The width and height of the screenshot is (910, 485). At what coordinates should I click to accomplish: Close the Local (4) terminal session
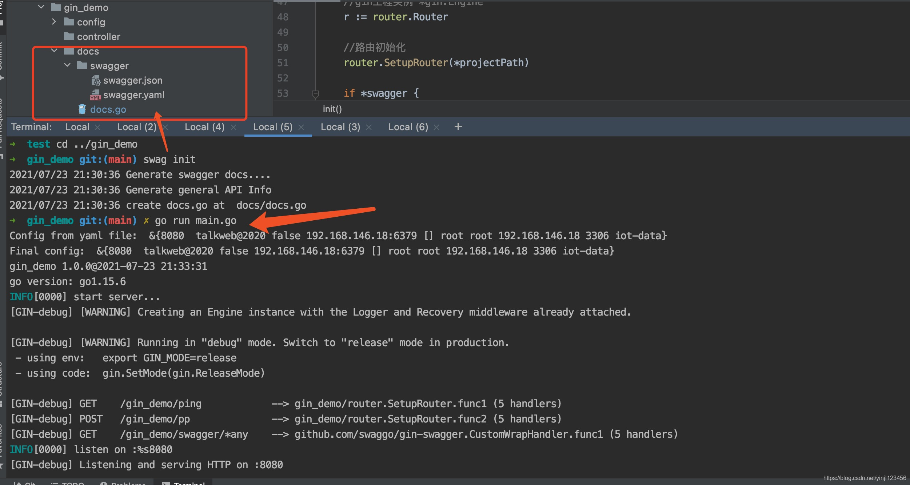[234, 127]
